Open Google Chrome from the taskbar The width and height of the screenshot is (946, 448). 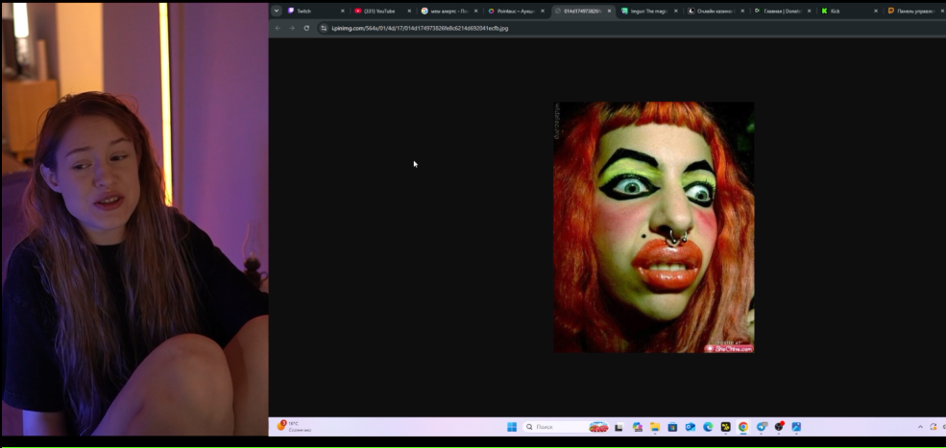tap(743, 427)
